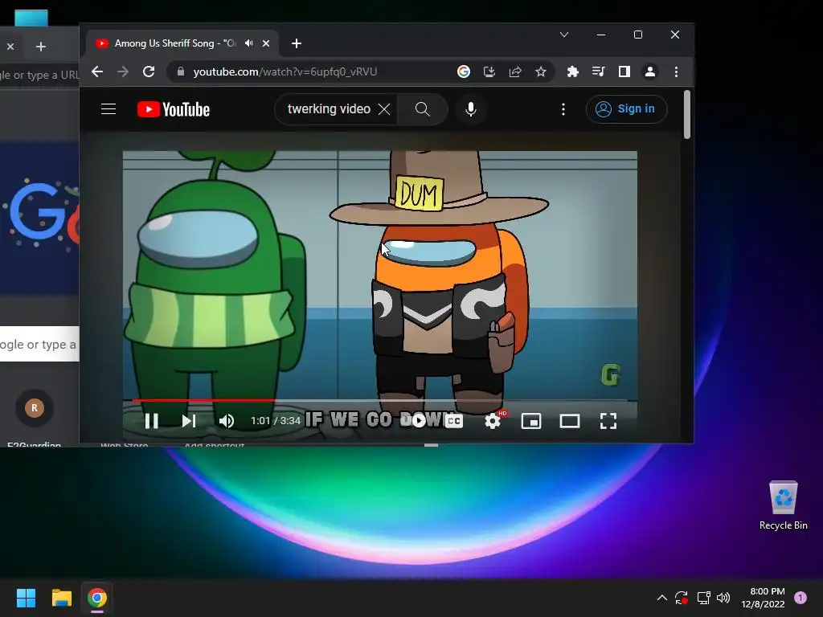Install app icon in address bar
Screen dimensions: 823x617
click(x=489, y=72)
